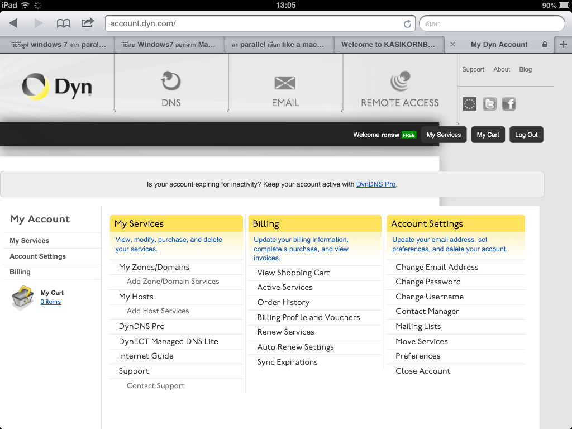Click the shopping basket cart icon

click(22, 297)
